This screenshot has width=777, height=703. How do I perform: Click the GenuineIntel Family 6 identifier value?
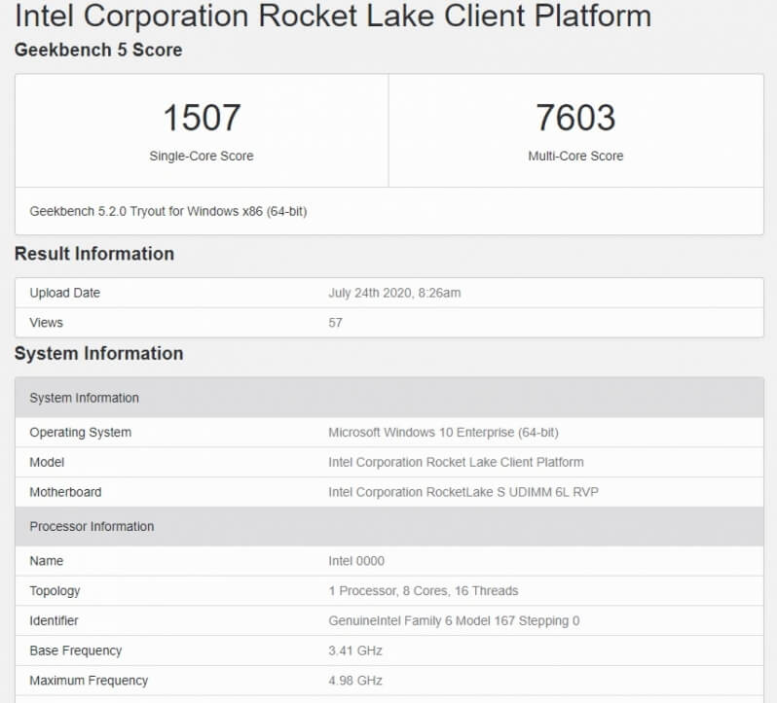[x=454, y=620]
